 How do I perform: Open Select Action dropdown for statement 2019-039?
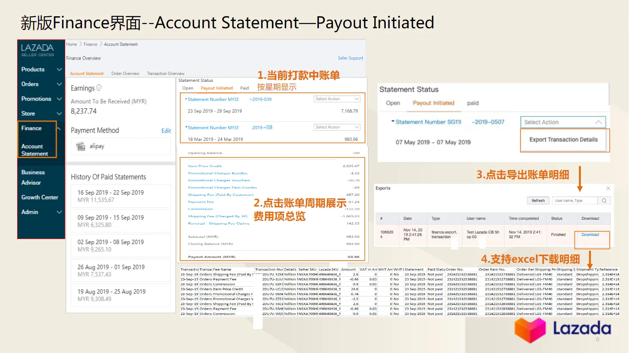337,99
